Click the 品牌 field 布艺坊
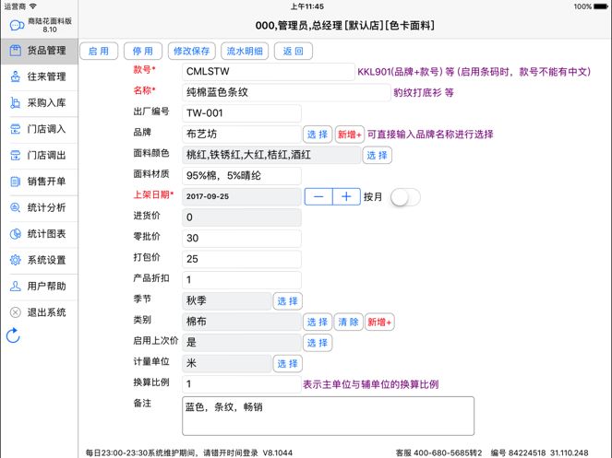Image resolution: width=612 pixels, height=458 pixels. [x=242, y=135]
